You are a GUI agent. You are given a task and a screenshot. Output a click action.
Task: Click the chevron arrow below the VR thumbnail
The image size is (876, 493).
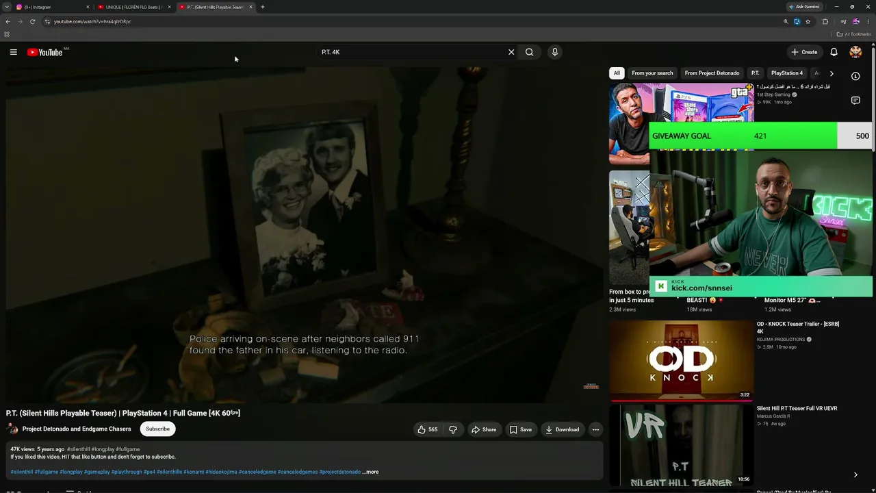855,475
